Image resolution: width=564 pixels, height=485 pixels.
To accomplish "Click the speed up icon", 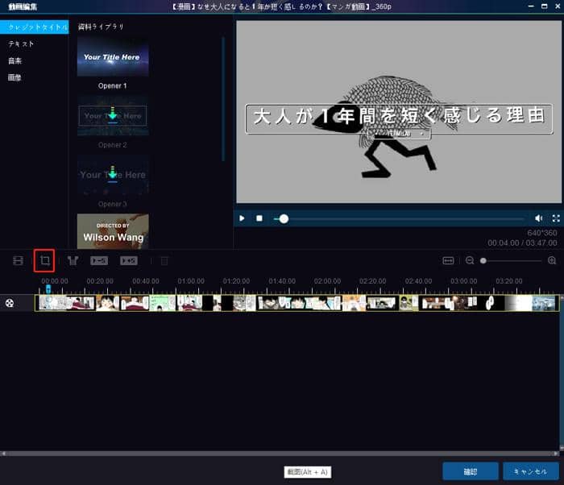I will click(x=129, y=260).
